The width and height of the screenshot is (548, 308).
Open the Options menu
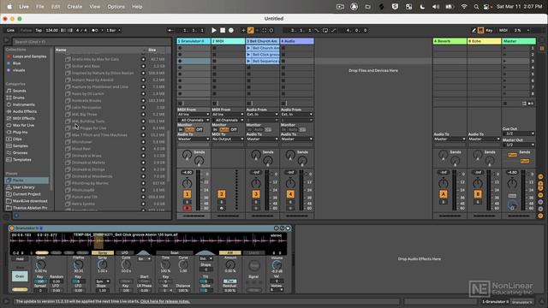click(x=116, y=7)
